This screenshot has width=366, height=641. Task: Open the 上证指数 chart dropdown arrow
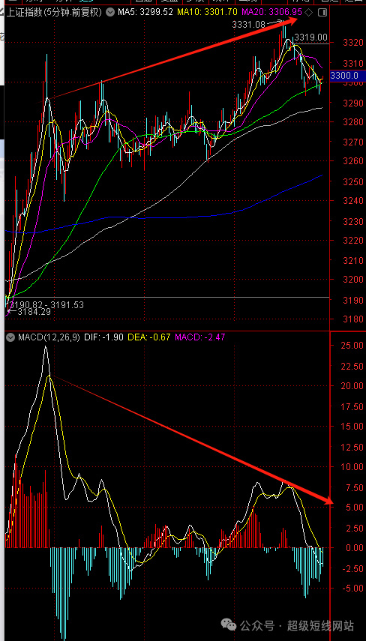110,13
